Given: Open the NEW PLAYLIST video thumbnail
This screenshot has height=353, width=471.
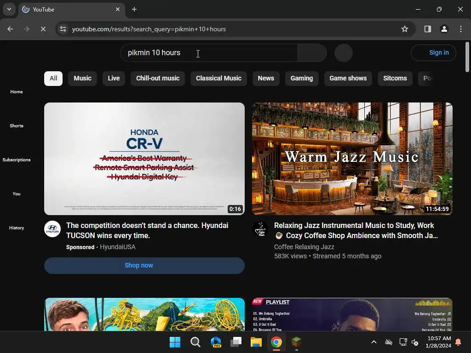Looking at the screenshot, I should pos(352,314).
